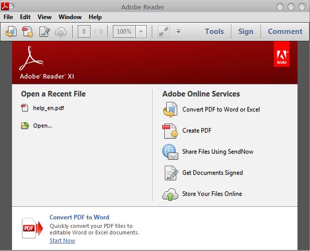Click the Open... link

click(x=43, y=125)
